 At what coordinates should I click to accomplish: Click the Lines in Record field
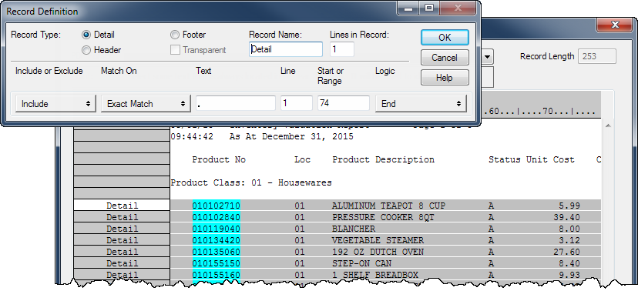click(x=342, y=49)
